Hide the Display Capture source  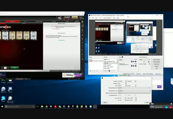pos(105,67)
